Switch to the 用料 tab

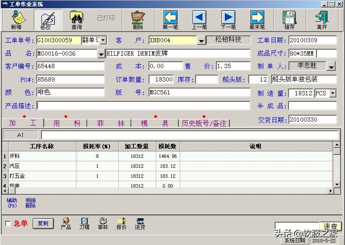[x=66, y=123]
